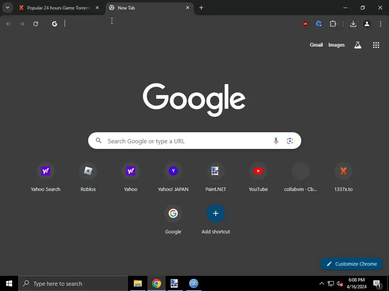Click the Search Google or type a URL box
This screenshot has height=291, width=389.
click(x=194, y=141)
